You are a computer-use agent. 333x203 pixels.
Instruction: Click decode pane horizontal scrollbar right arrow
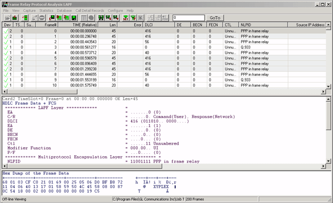323,166
